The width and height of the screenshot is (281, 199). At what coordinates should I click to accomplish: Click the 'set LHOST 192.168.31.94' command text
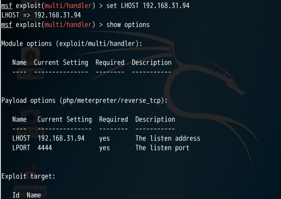pos(148,6)
